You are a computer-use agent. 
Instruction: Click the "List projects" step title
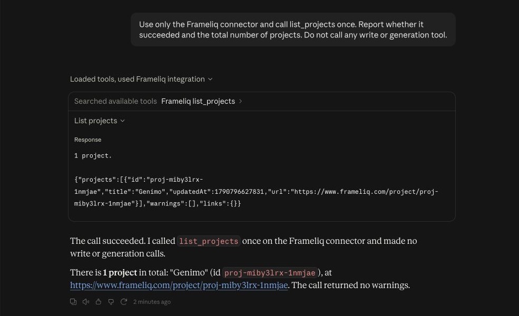95,121
